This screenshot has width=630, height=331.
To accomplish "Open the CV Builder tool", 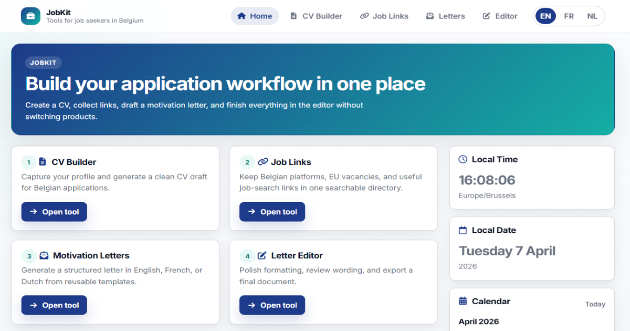I will (54, 211).
